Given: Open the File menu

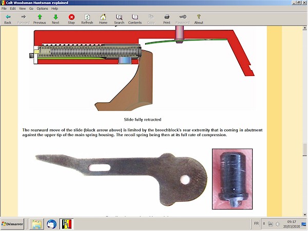Looking at the screenshot, I should [4, 8].
